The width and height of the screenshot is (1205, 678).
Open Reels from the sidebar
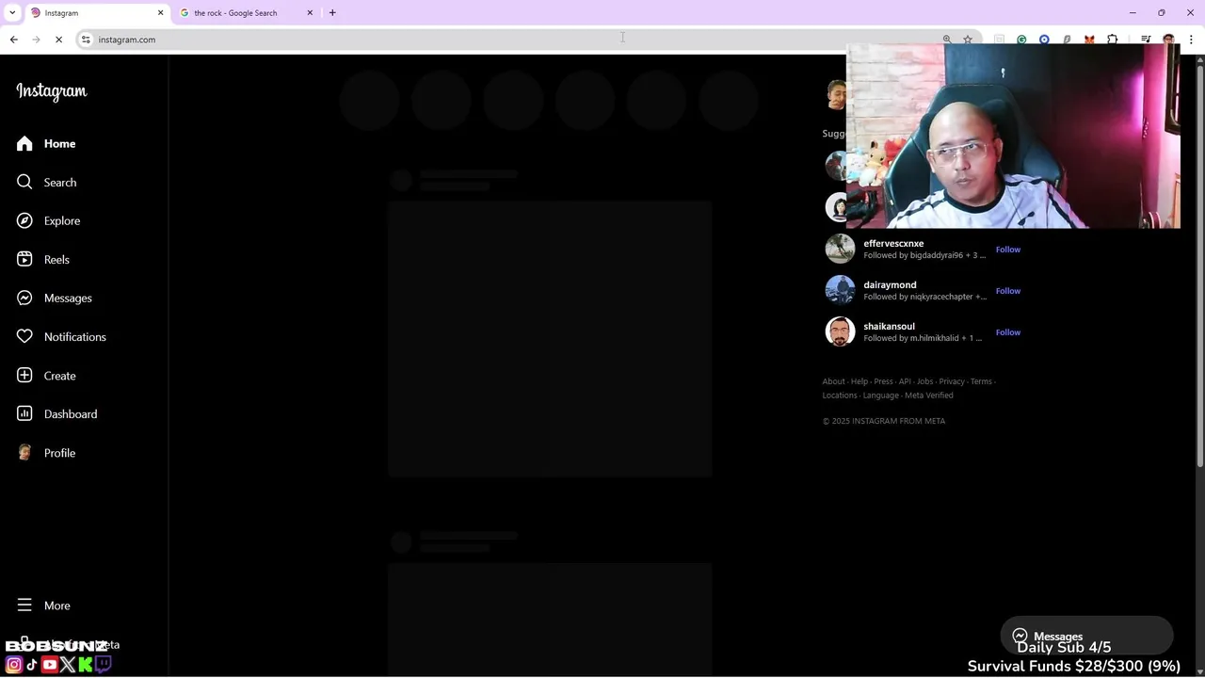[x=42, y=259]
